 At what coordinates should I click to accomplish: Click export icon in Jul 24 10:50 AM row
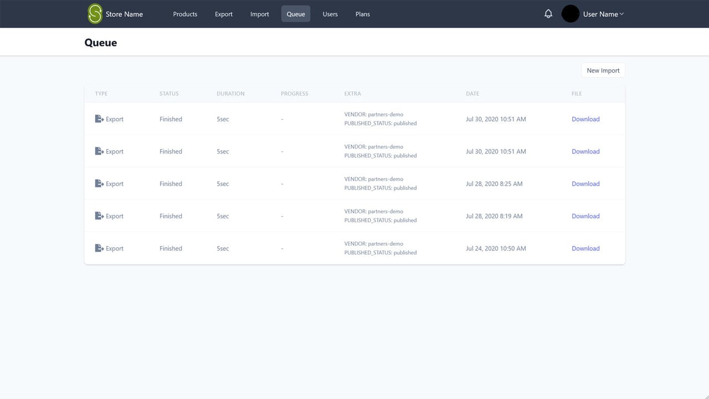click(x=99, y=248)
